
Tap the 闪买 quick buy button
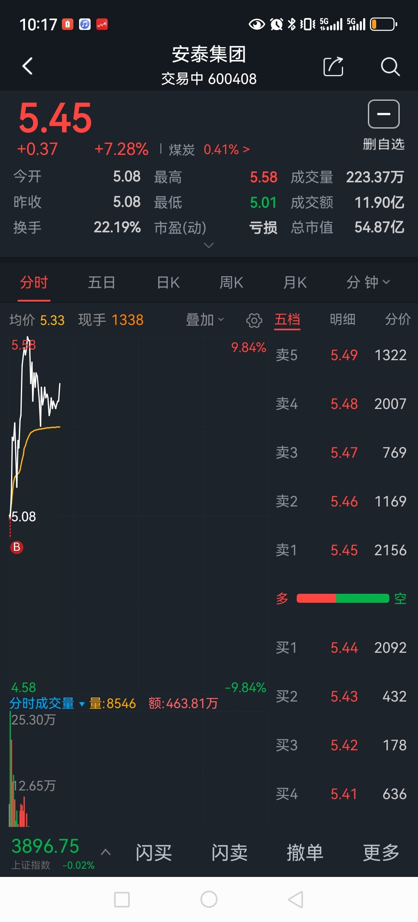click(154, 853)
